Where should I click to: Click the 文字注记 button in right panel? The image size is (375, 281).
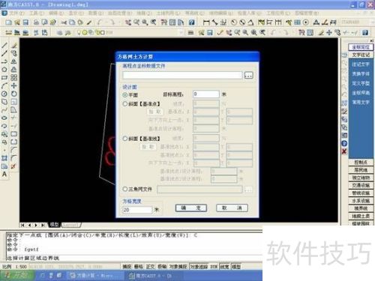click(361, 55)
